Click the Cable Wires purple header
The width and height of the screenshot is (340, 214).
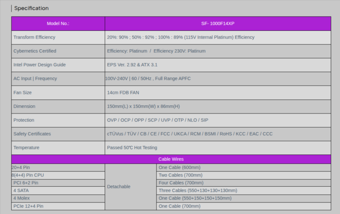(171, 159)
